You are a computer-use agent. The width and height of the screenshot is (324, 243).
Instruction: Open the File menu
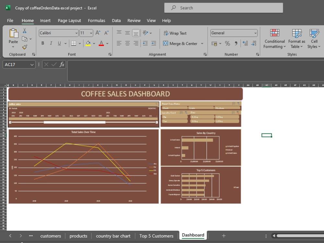coord(10,21)
